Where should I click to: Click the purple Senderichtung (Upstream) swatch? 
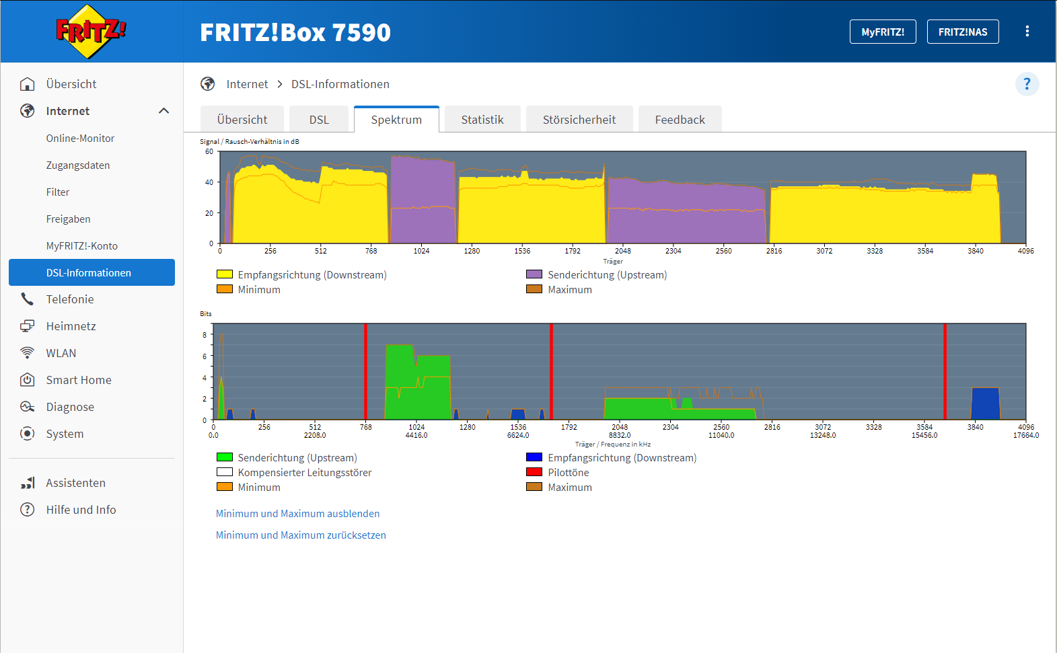(534, 274)
